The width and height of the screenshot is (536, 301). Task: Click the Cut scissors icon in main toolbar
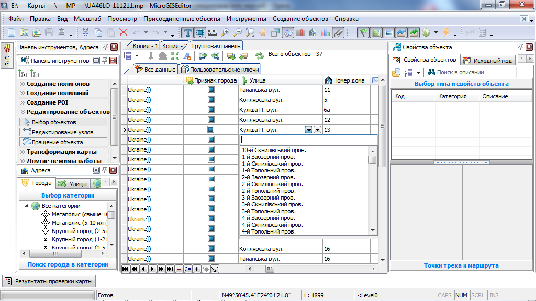click(85, 32)
